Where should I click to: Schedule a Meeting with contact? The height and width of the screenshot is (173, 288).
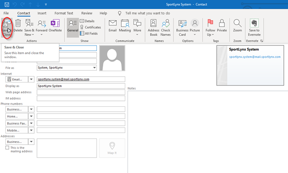coord(125,26)
